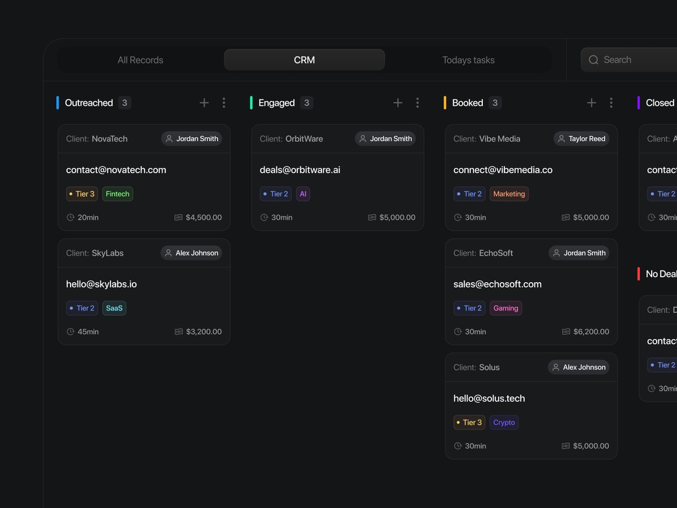Switch to the All Records tab
Screen dimensions: 677x508
140,60
